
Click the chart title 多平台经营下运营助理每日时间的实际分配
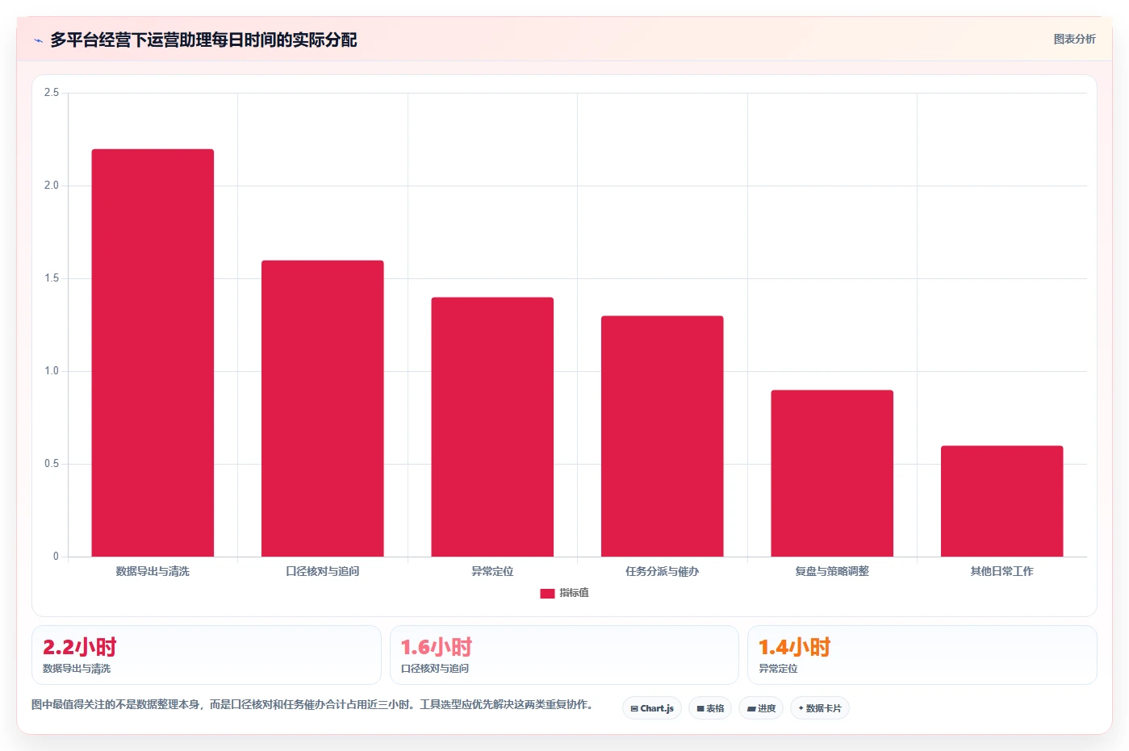click(203, 40)
